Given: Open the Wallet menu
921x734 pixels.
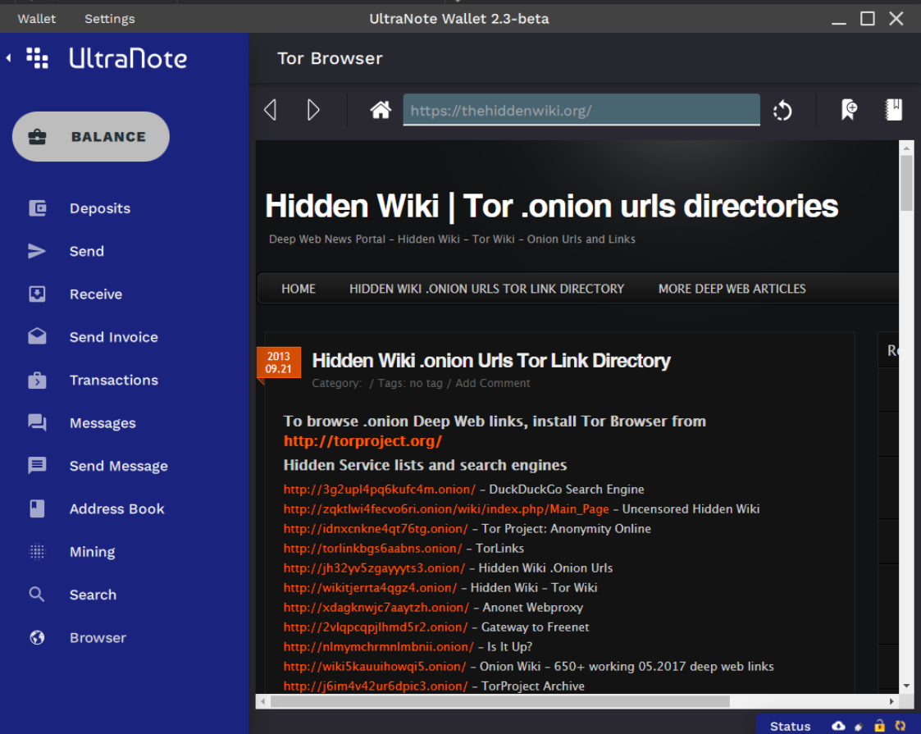Looking at the screenshot, I should pyautogui.click(x=36, y=19).
